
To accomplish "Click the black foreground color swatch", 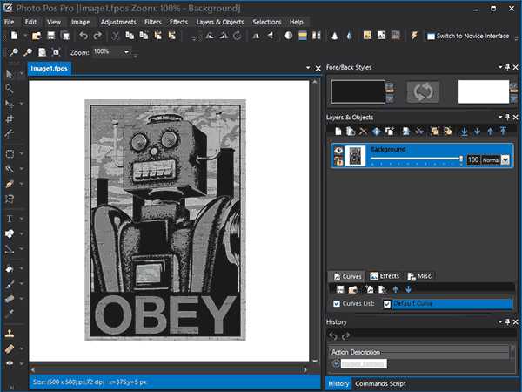I will point(358,91).
